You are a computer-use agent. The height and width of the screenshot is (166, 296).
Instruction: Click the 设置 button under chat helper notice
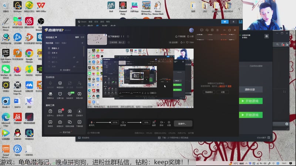coord(223,92)
